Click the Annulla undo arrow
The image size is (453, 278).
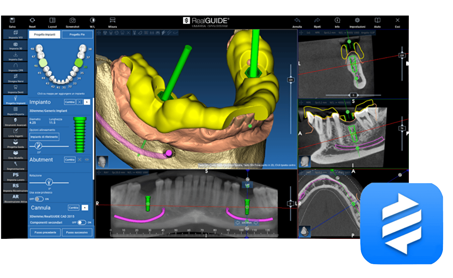pos(297,21)
